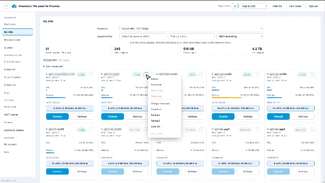Open the English (US) language dropdown
Viewport: 325px width, 183px height.
pyautogui.click(x=254, y=6)
